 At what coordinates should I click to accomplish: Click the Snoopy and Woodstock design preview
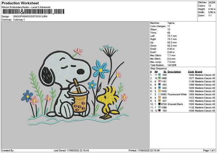point(75,85)
